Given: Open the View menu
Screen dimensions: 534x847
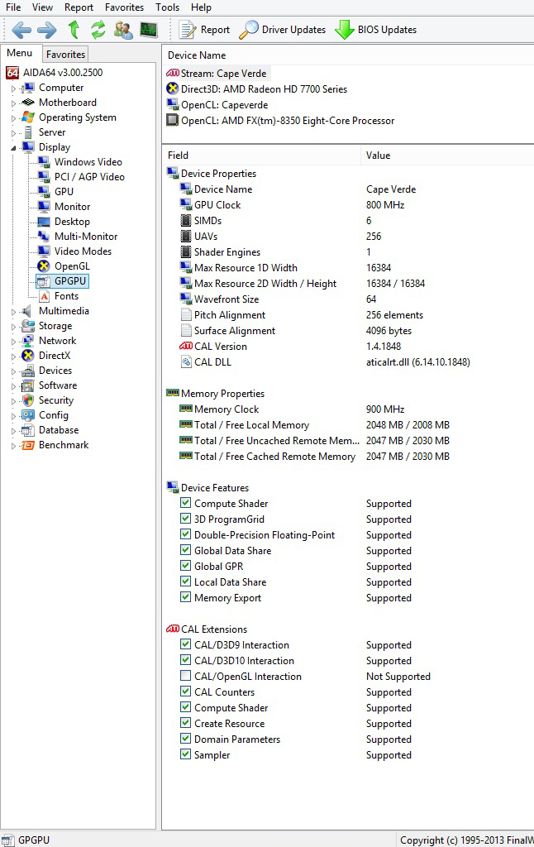Looking at the screenshot, I should [43, 7].
